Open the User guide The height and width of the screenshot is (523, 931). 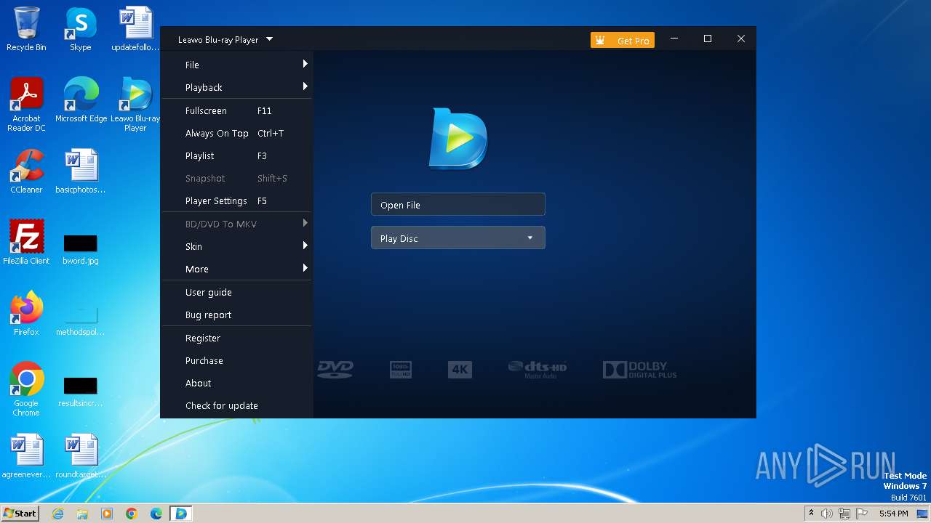pos(237,292)
